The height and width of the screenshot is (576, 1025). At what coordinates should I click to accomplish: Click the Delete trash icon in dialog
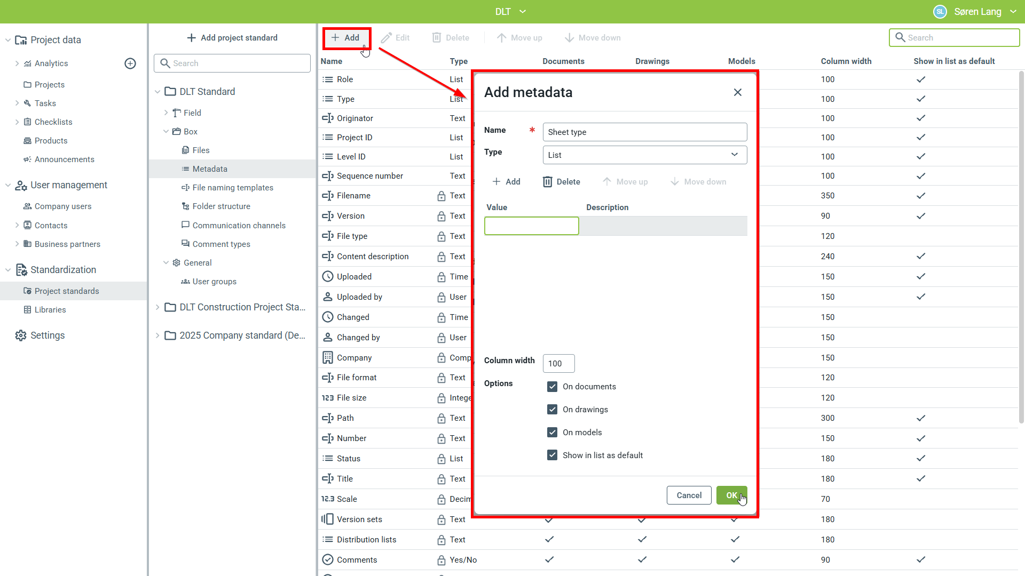(x=548, y=182)
